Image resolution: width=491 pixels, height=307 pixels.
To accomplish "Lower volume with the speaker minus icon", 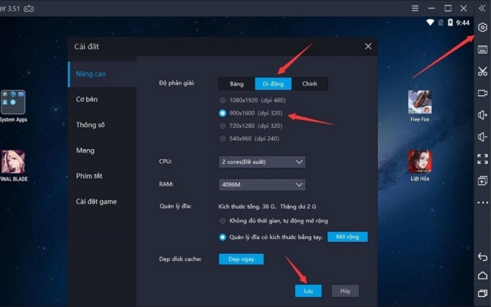I will [x=482, y=137].
